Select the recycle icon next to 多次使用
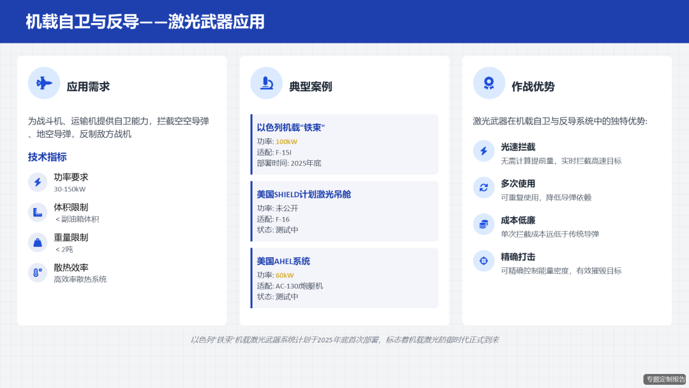The width and height of the screenshot is (689, 388). pyautogui.click(x=484, y=188)
